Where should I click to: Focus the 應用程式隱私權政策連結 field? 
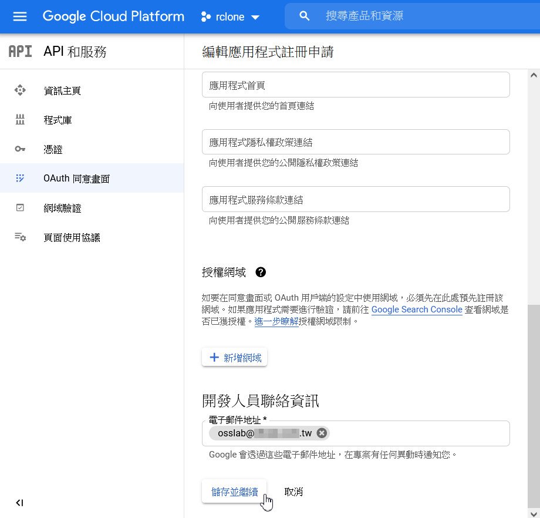[355, 142]
